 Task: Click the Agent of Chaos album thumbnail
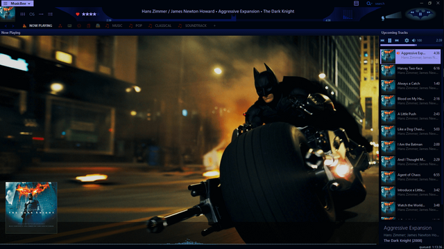[x=388, y=178]
